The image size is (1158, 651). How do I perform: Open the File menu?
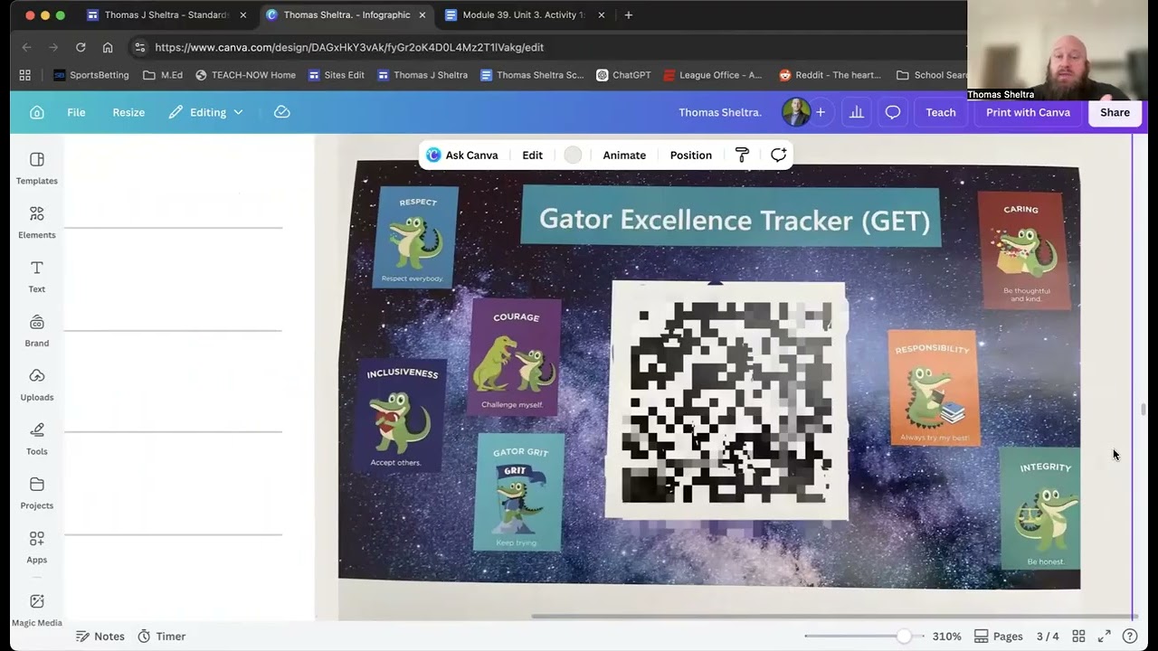(76, 112)
